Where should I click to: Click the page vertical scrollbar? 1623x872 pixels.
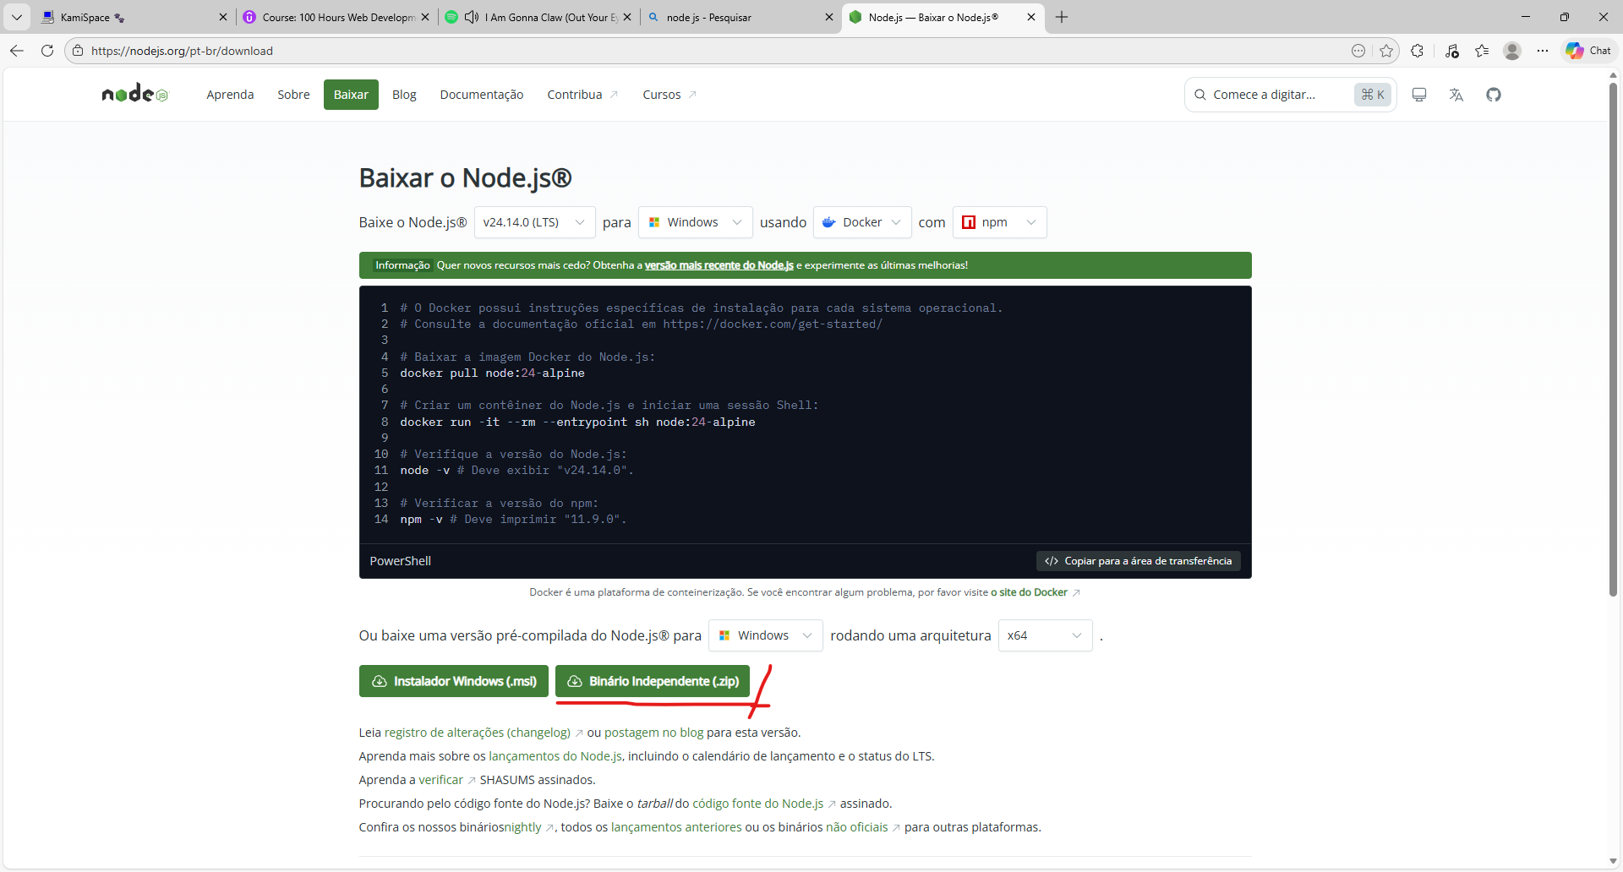(x=1613, y=338)
